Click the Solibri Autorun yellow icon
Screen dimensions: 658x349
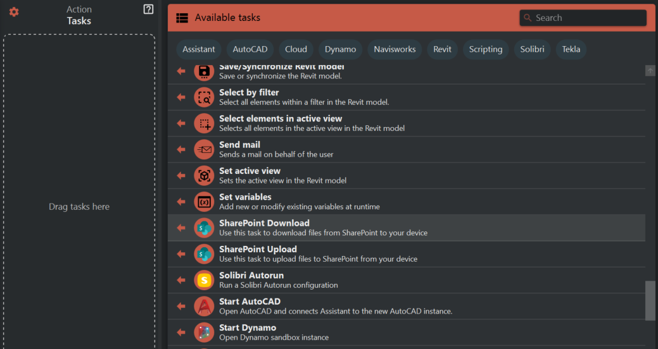(204, 280)
